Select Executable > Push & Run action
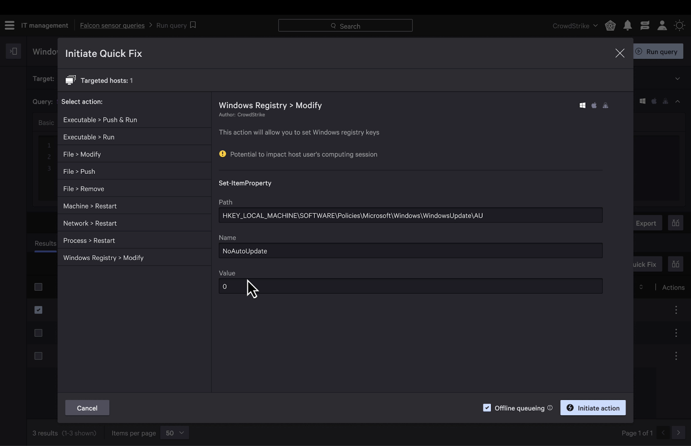Viewport: 691px width, 446px height. [x=134, y=119]
